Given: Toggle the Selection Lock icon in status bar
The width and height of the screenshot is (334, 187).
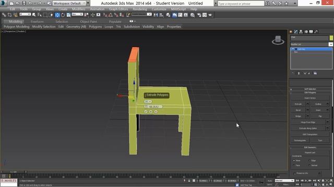Looking at the screenshot, I should pos(189,181).
